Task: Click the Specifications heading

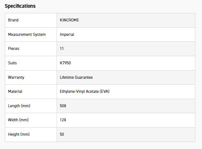Action: click(x=20, y=6)
